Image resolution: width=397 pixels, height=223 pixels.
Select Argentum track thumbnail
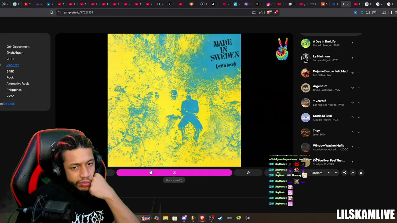tap(306, 88)
